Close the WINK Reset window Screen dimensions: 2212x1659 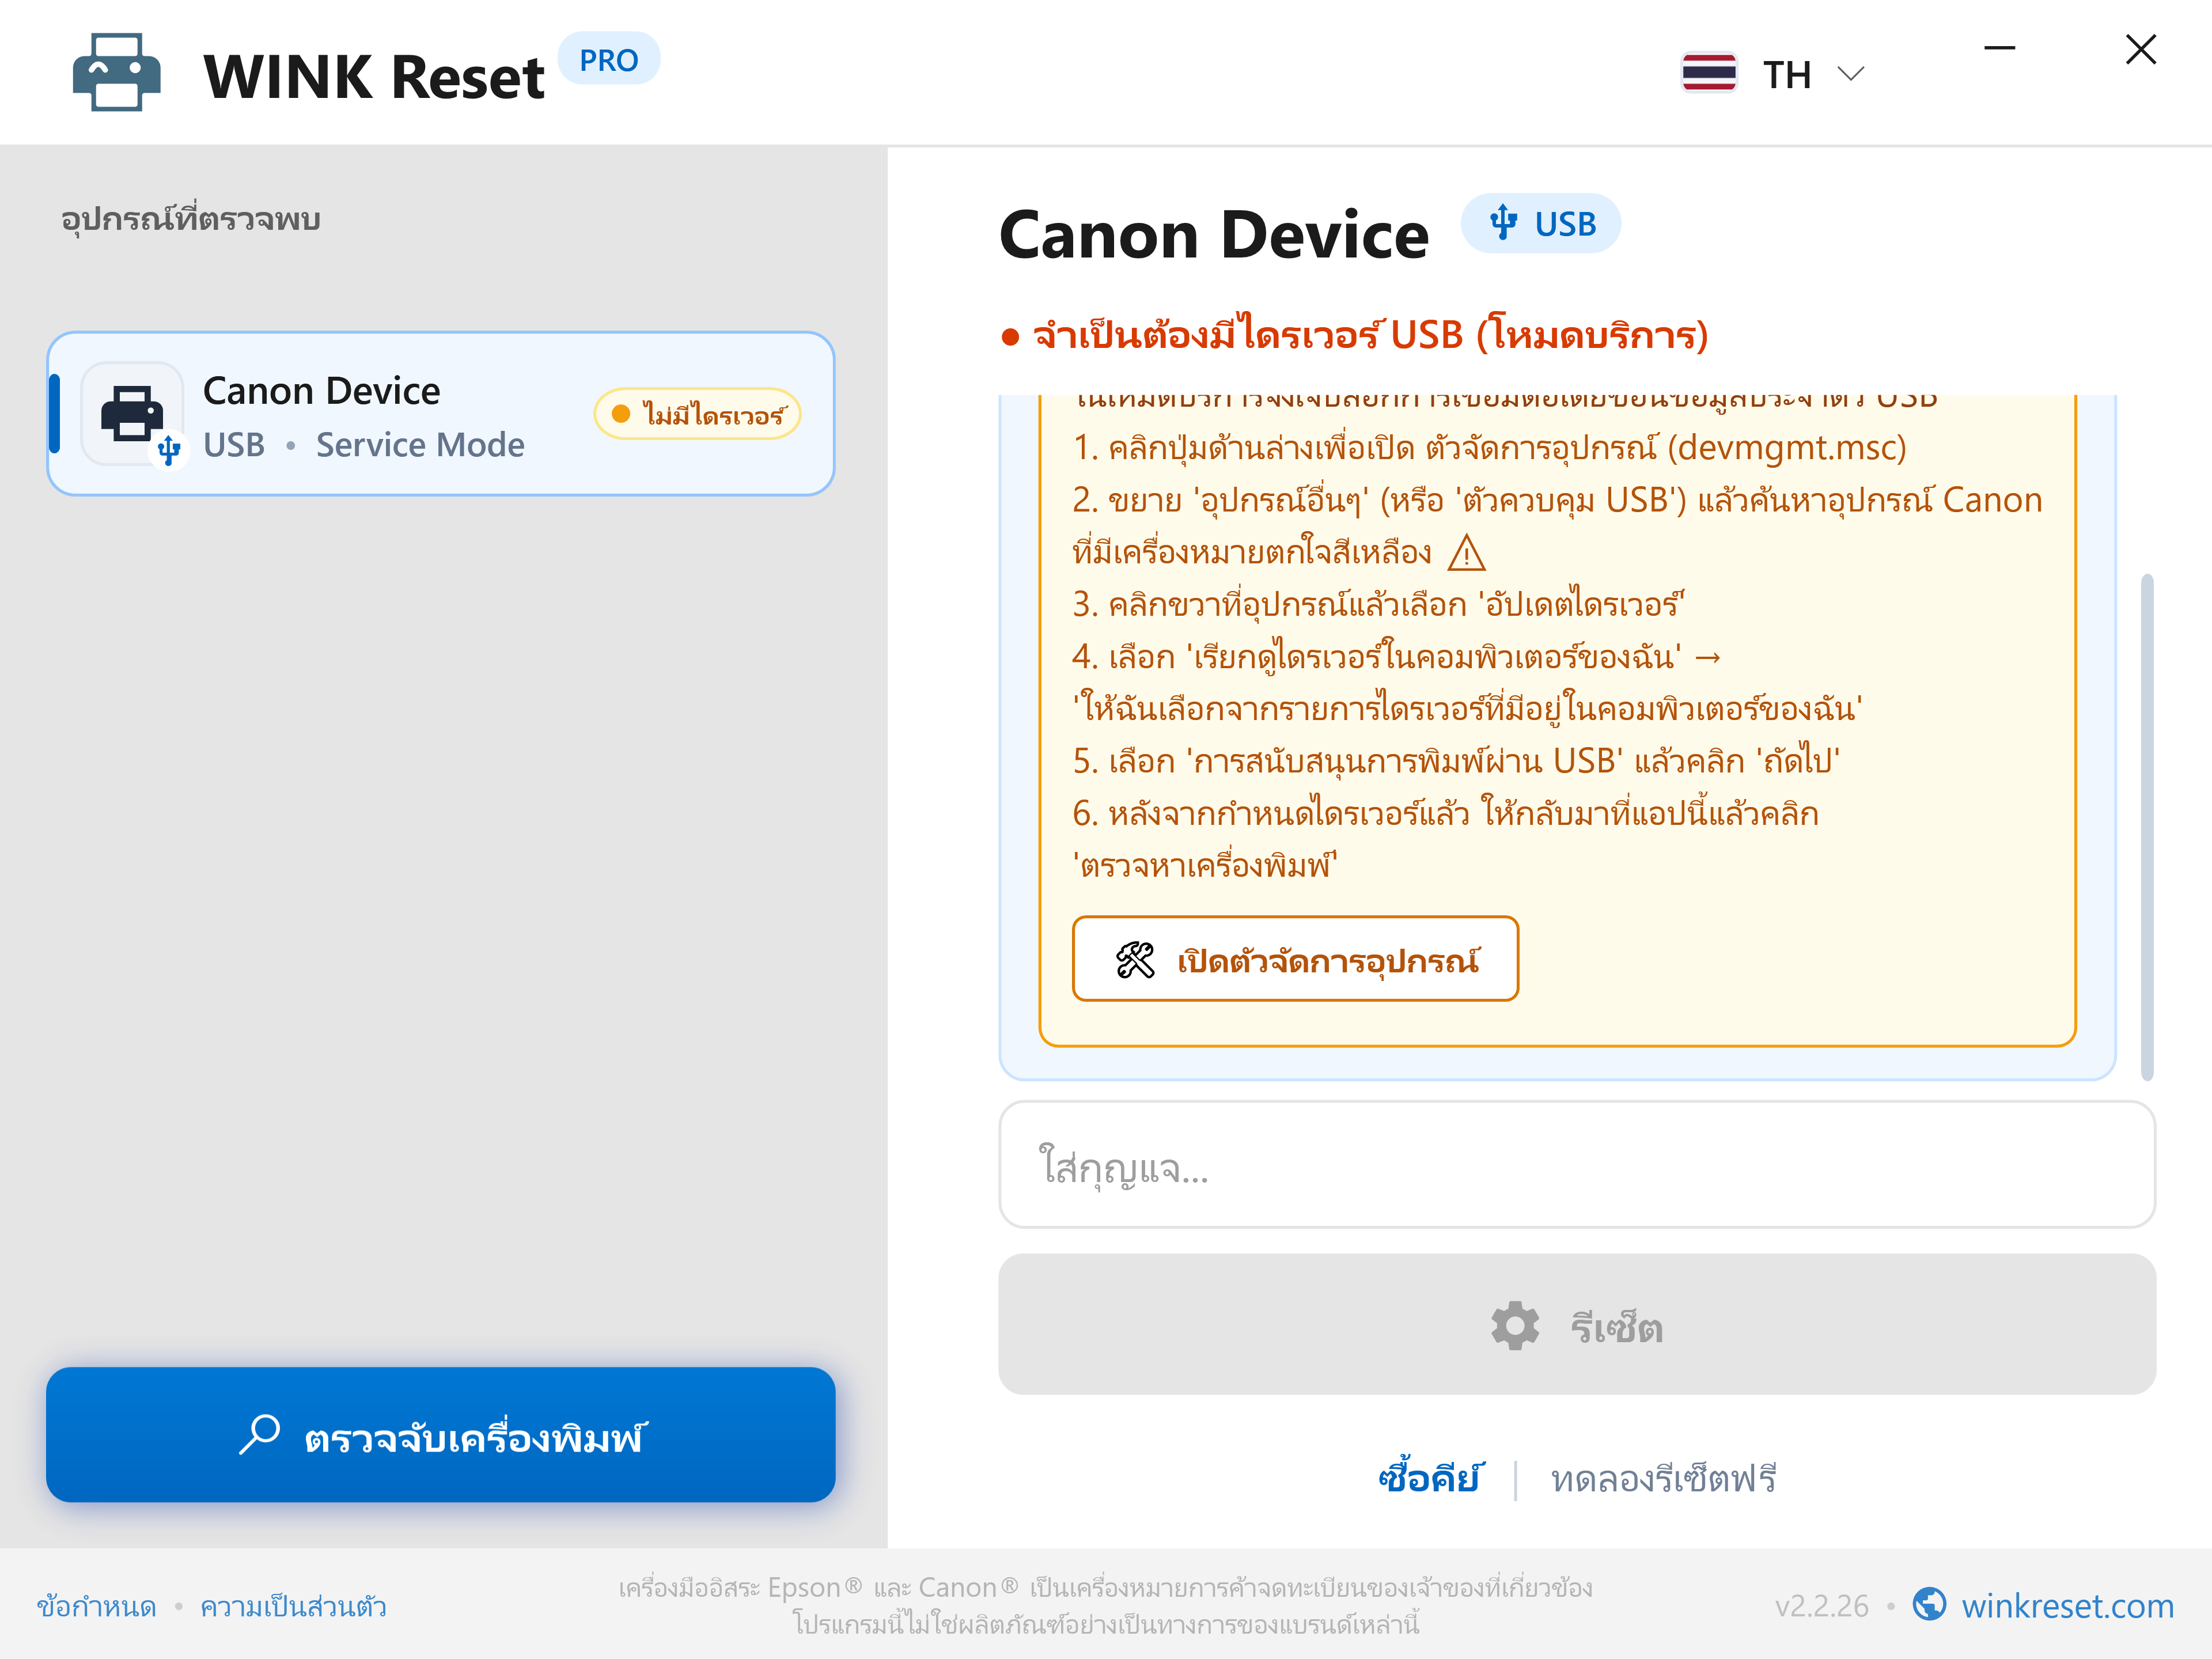pos(2141,48)
